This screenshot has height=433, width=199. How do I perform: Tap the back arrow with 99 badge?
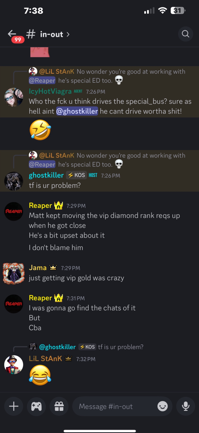pyautogui.click(x=15, y=35)
